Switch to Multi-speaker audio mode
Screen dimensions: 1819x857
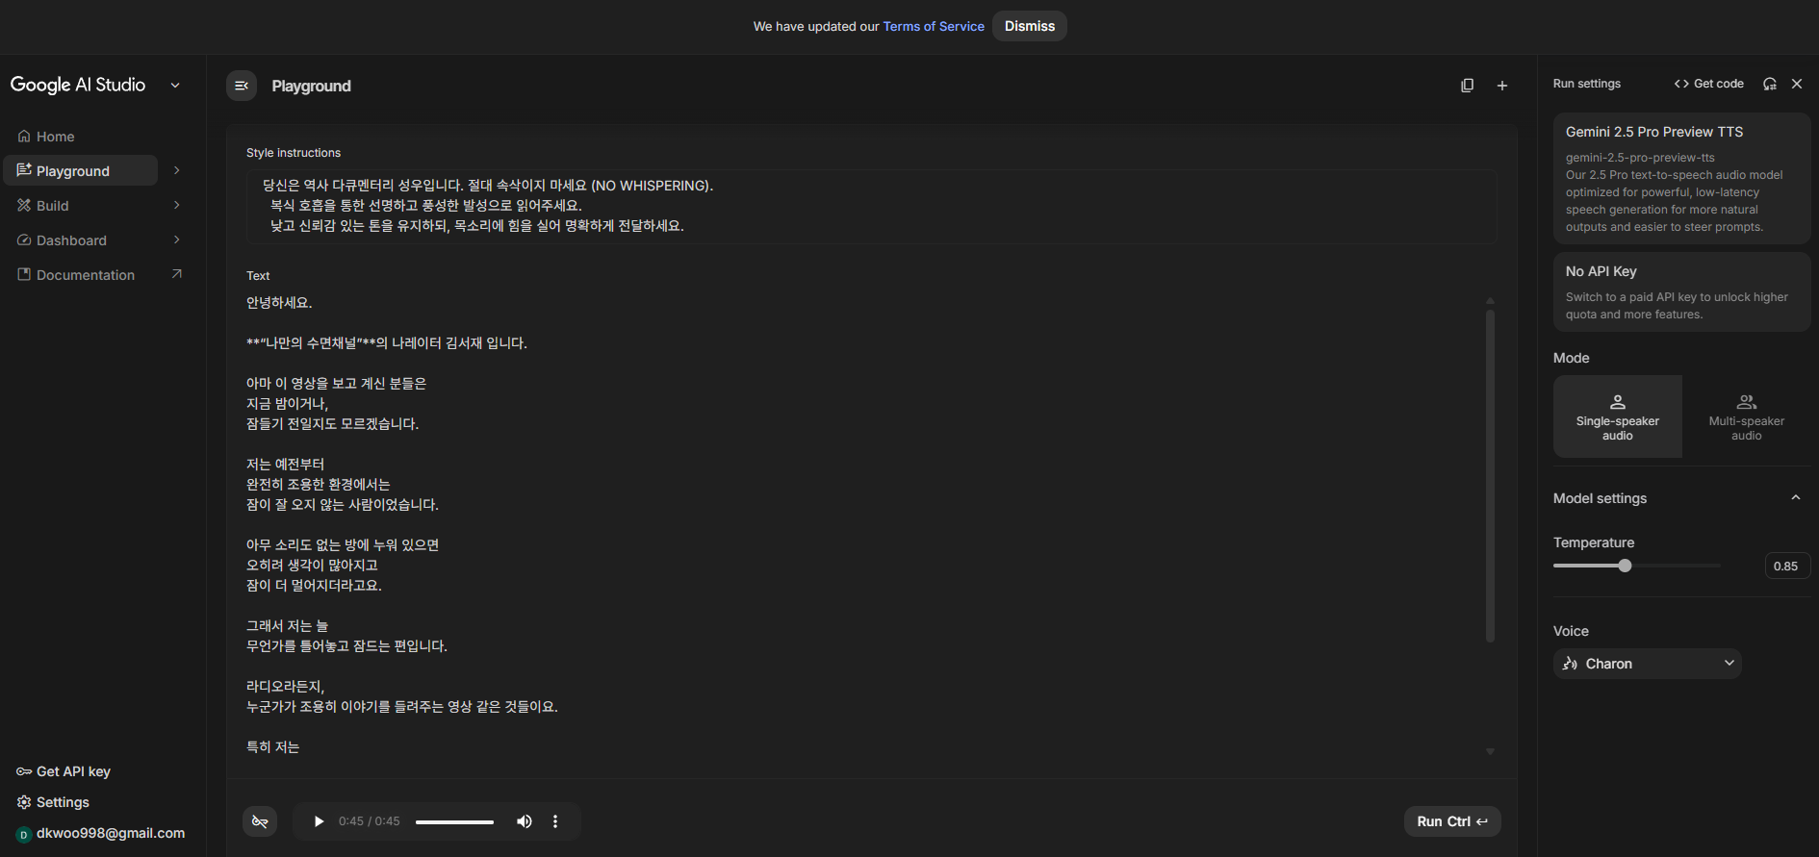click(1746, 416)
